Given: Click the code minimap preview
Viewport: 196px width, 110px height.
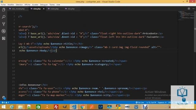Looking at the screenshot, I should (186, 16).
